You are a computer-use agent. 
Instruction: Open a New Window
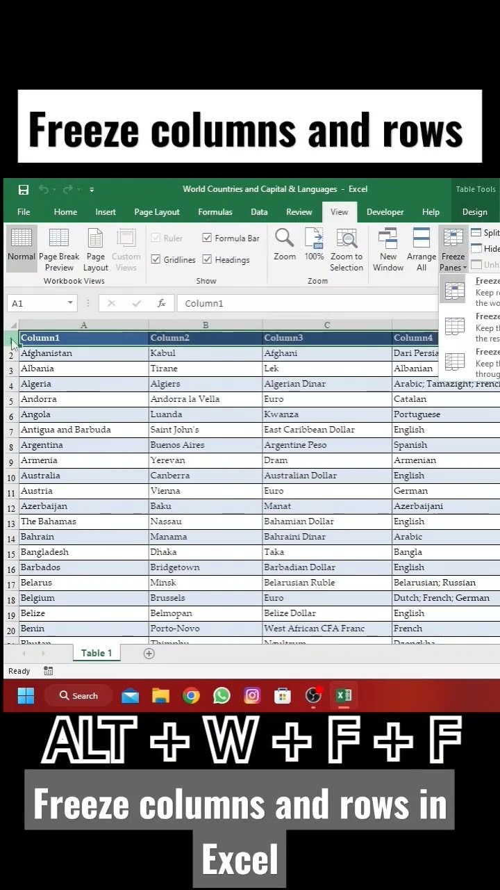(x=388, y=250)
